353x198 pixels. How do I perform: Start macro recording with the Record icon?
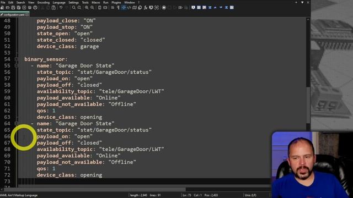[164, 8]
